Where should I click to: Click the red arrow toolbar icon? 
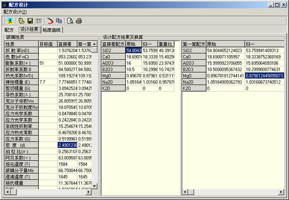pos(50,21)
